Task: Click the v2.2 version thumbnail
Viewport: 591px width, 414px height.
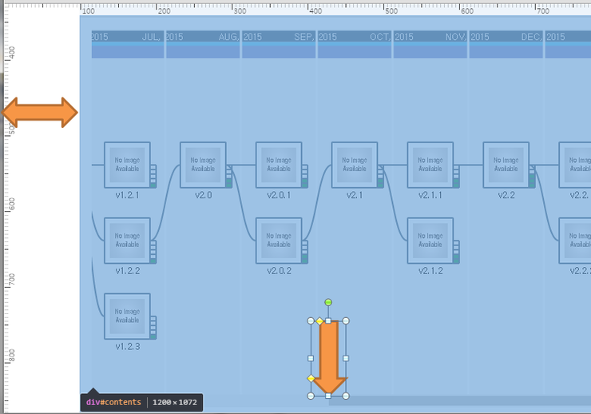Action: [506, 165]
